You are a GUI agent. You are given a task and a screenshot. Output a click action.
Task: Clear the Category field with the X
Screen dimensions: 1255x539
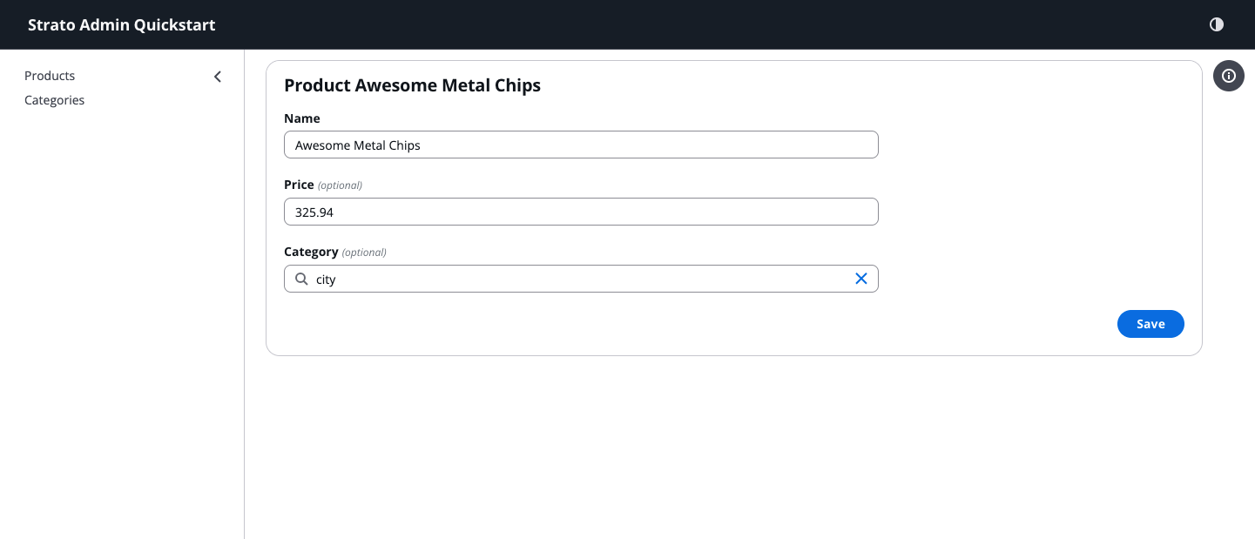tap(861, 279)
